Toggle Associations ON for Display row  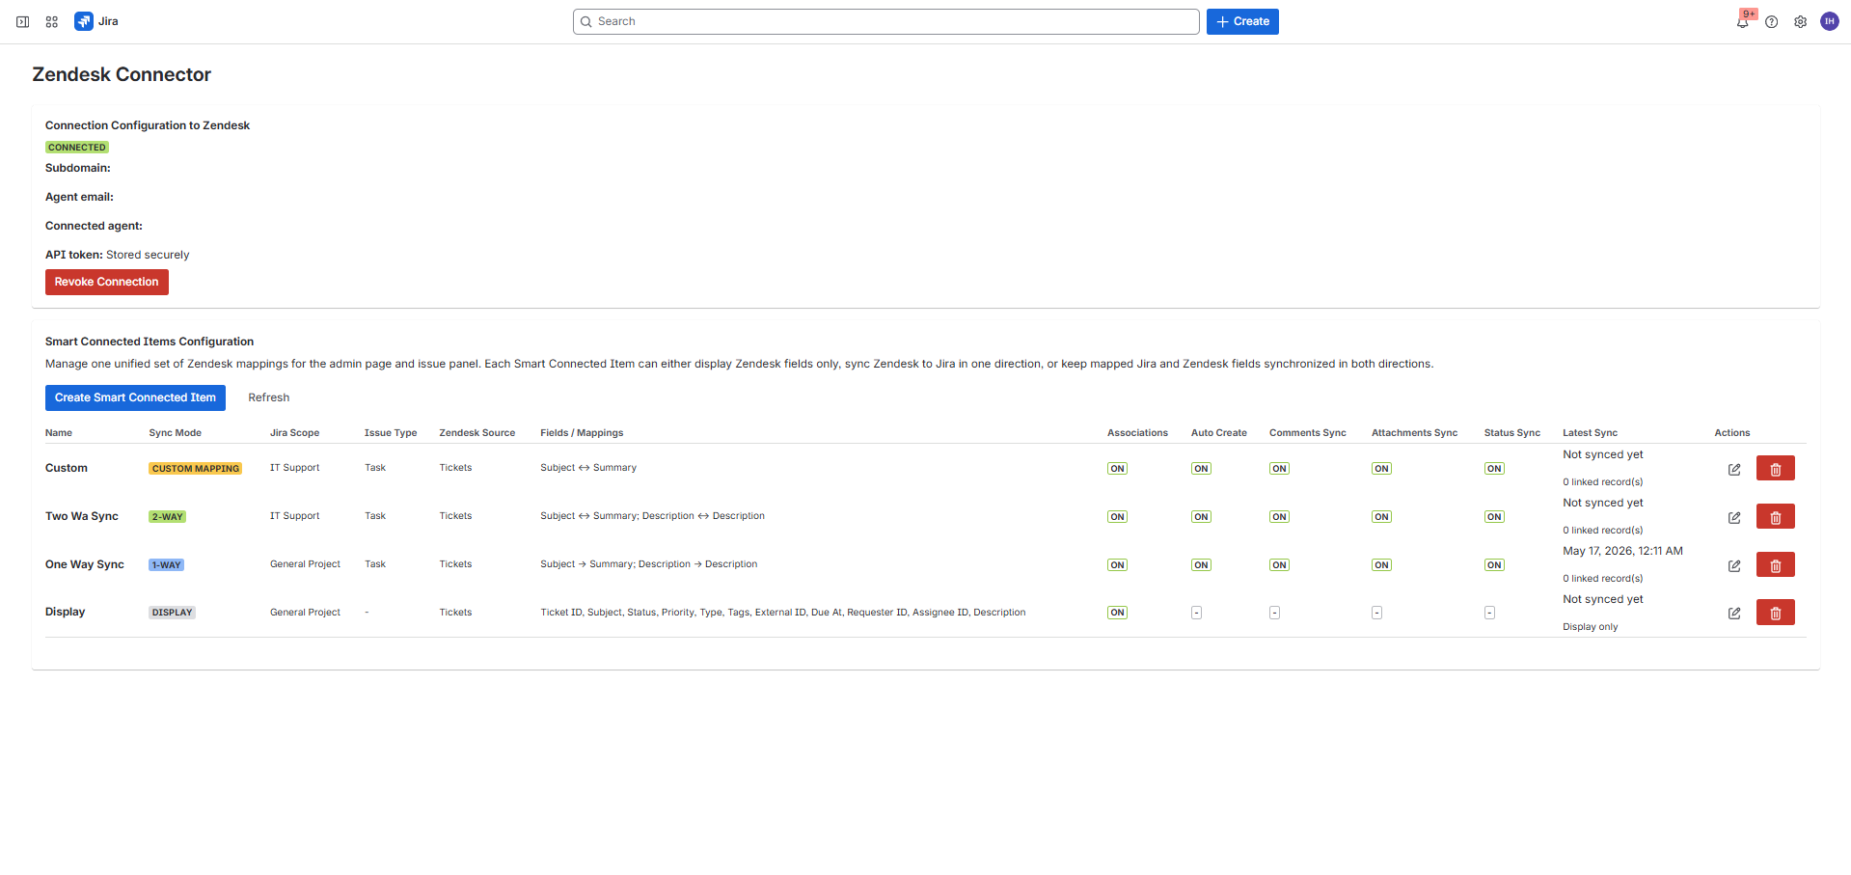[x=1117, y=613]
